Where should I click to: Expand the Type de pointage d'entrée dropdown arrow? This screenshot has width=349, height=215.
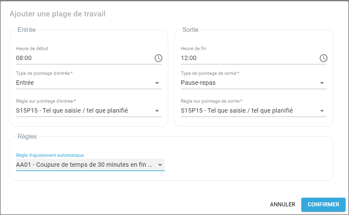[157, 83]
